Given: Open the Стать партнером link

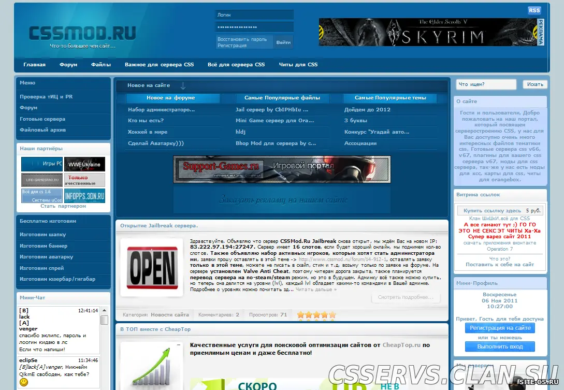Looking at the screenshot, I should (63, 206).
